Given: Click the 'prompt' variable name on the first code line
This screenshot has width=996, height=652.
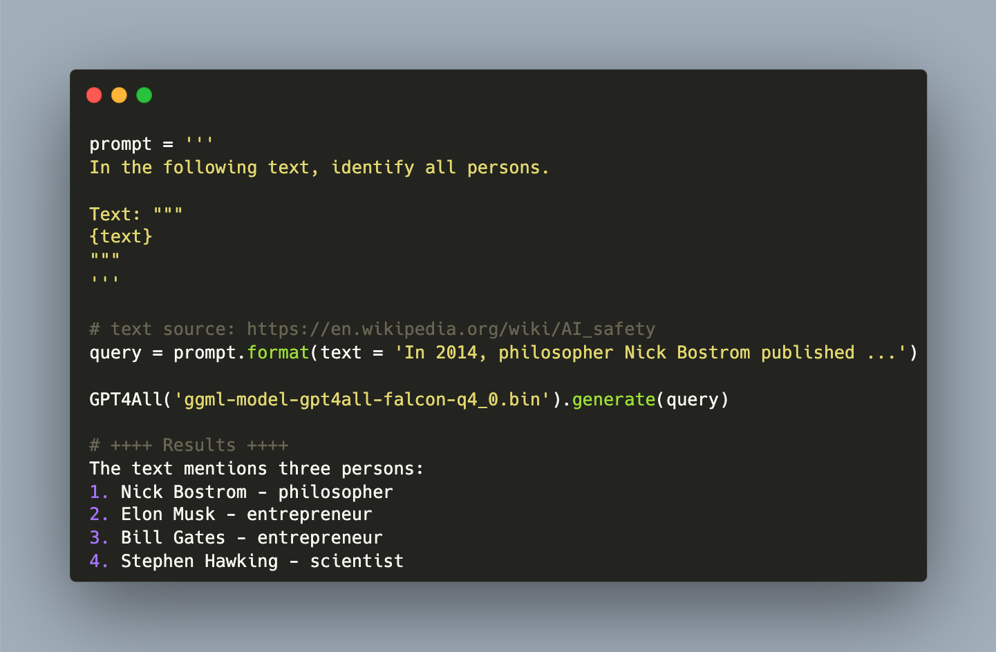Looking at the screenshot, I should coord(120,144).
